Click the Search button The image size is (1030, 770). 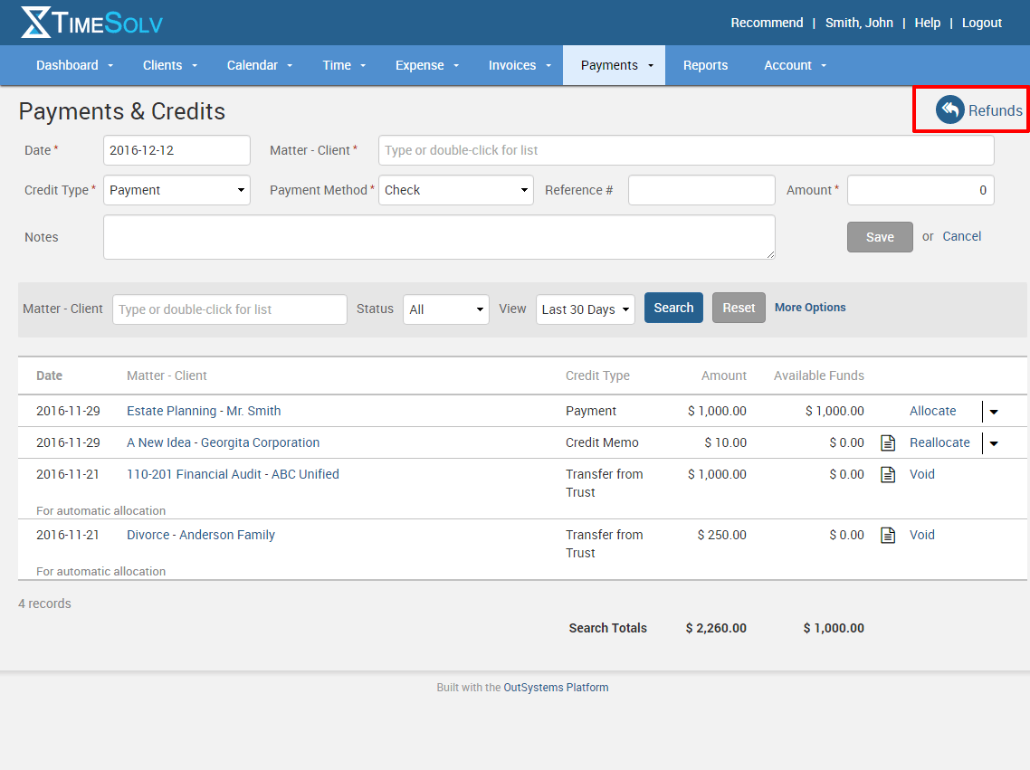[x=673, y=308]
